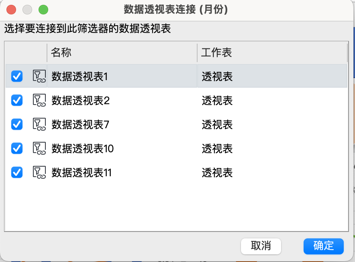The width and height of the screenshot is (355, 262).
Task: Click the PivotTable icon beside 数据透视表7
Action: coord(39,124)
